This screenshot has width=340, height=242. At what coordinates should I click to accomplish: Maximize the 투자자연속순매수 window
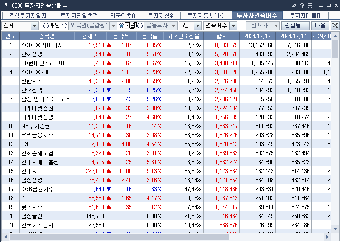(328, 5)
